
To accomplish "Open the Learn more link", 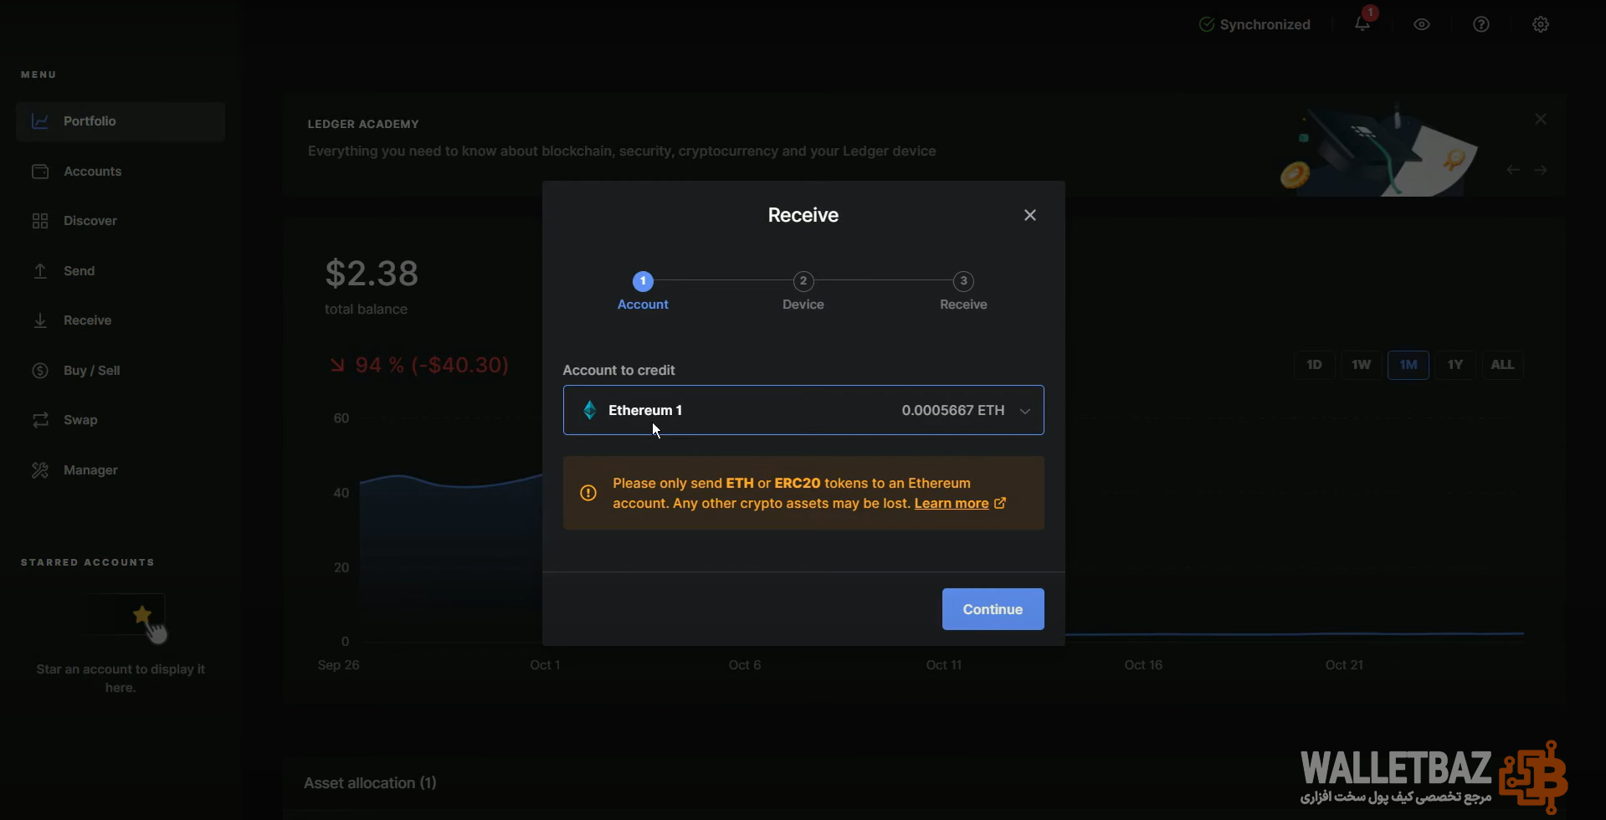I will (952, 503).
